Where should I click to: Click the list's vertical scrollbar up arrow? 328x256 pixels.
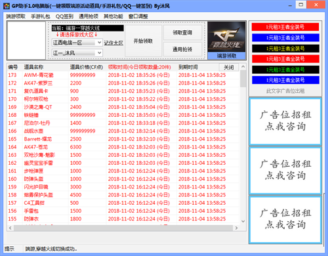pos(243,66)
